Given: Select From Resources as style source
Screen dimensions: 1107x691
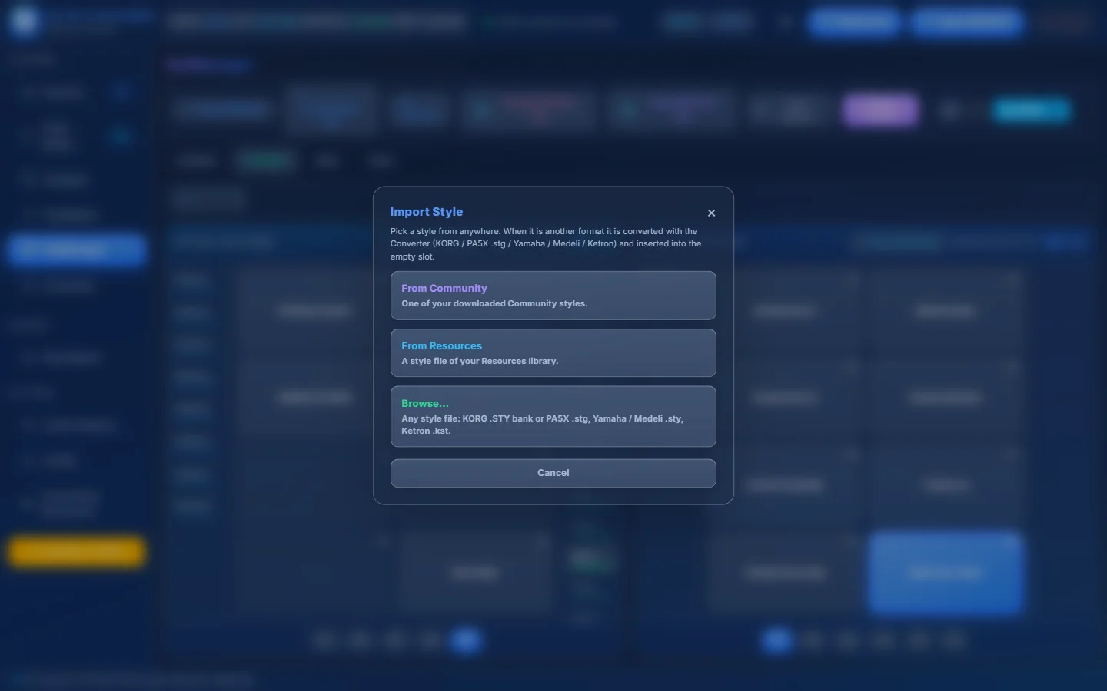Looking at the screenshot, I should [553, 353].
